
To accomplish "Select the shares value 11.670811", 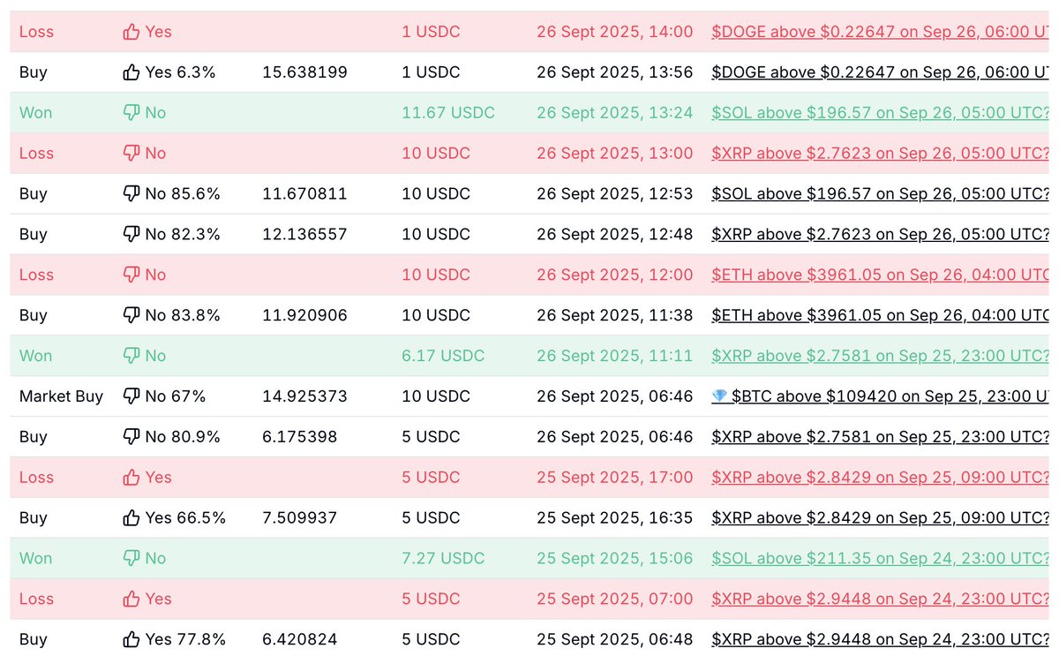I will pyautogui.click(x=304, y=194).
